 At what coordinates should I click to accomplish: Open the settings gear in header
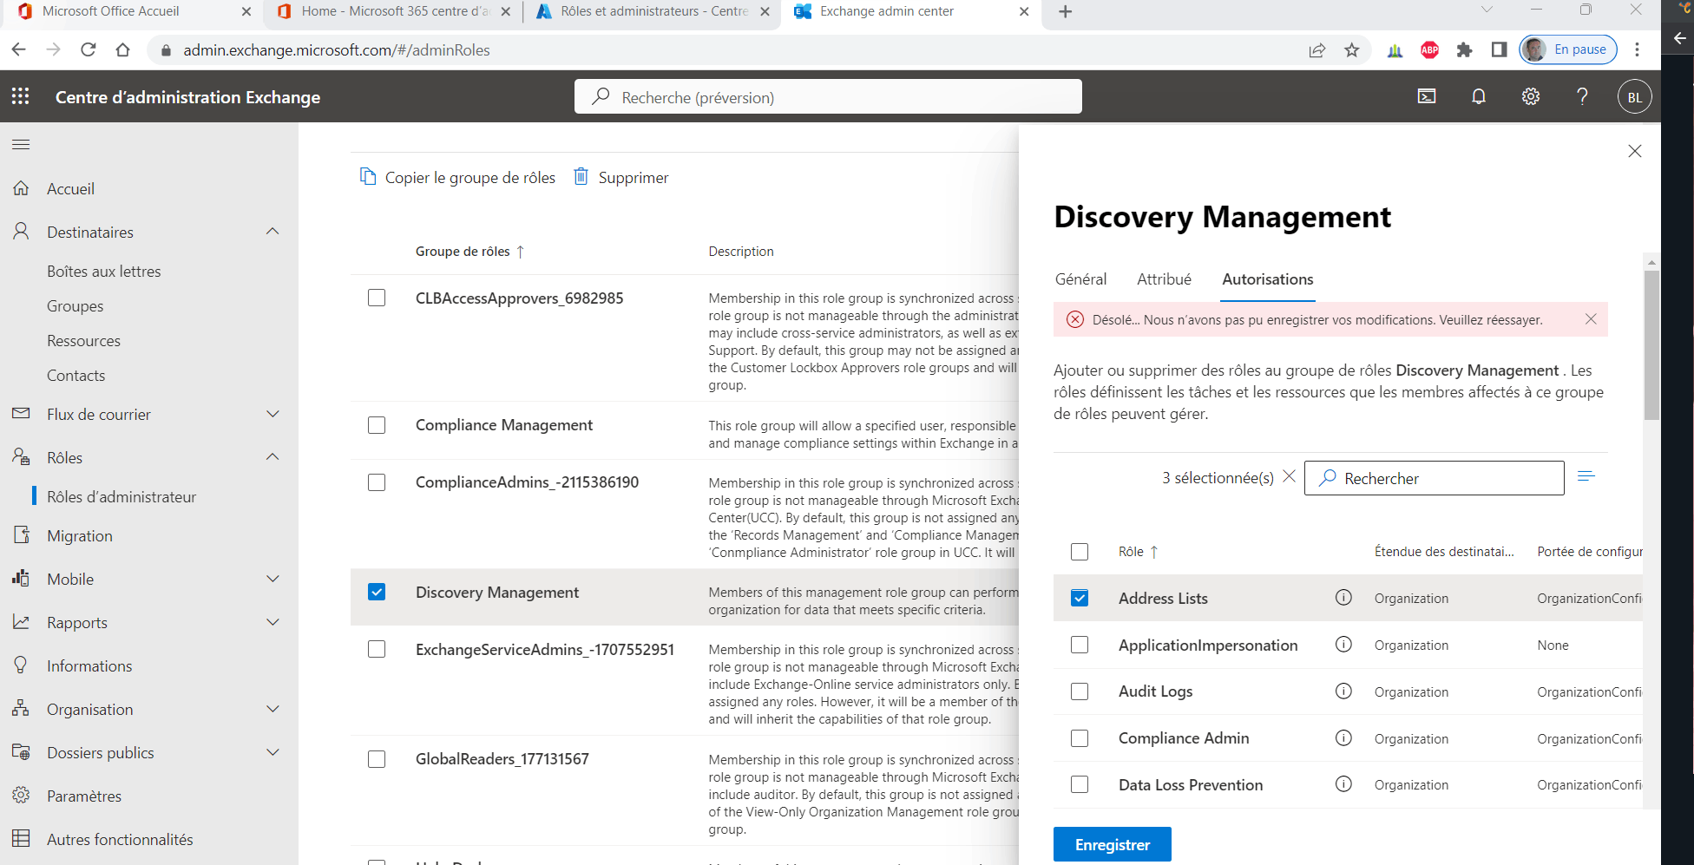pos(1531,96)
